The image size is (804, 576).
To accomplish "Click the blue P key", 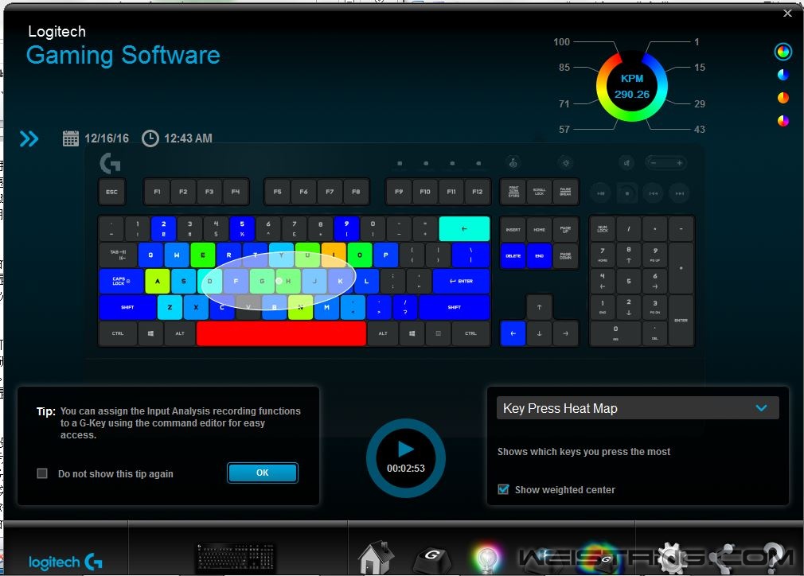I will [385, 255].
